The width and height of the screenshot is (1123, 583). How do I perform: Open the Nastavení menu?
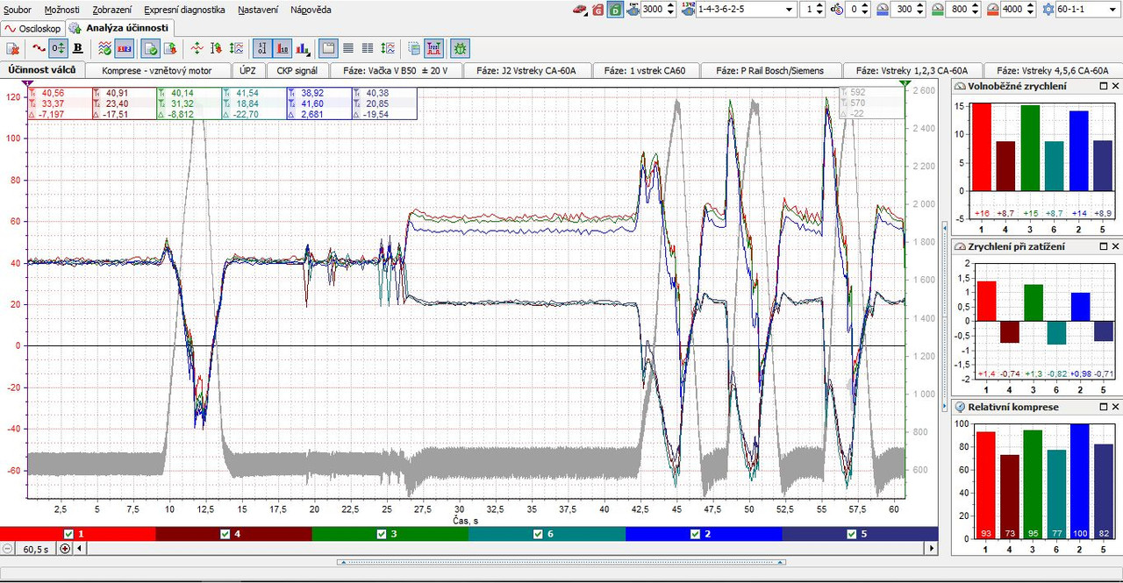(x=259, y=10)
